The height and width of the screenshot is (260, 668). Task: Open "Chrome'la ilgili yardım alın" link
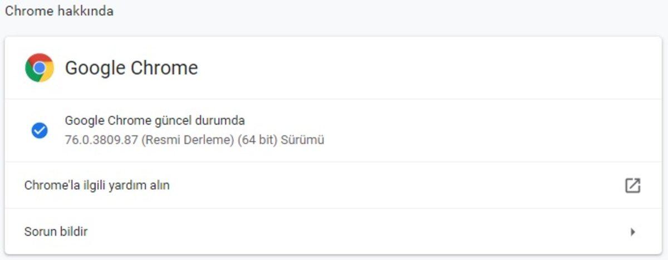tap(97, 185)
